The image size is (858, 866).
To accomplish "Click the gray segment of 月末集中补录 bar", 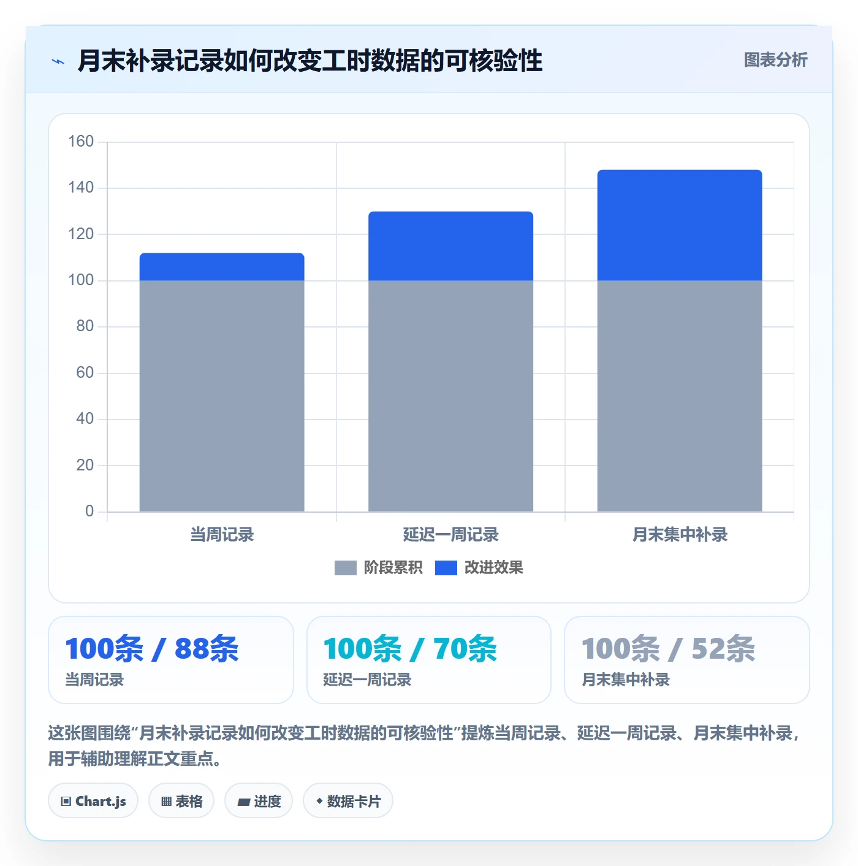I will coord(680,396).
